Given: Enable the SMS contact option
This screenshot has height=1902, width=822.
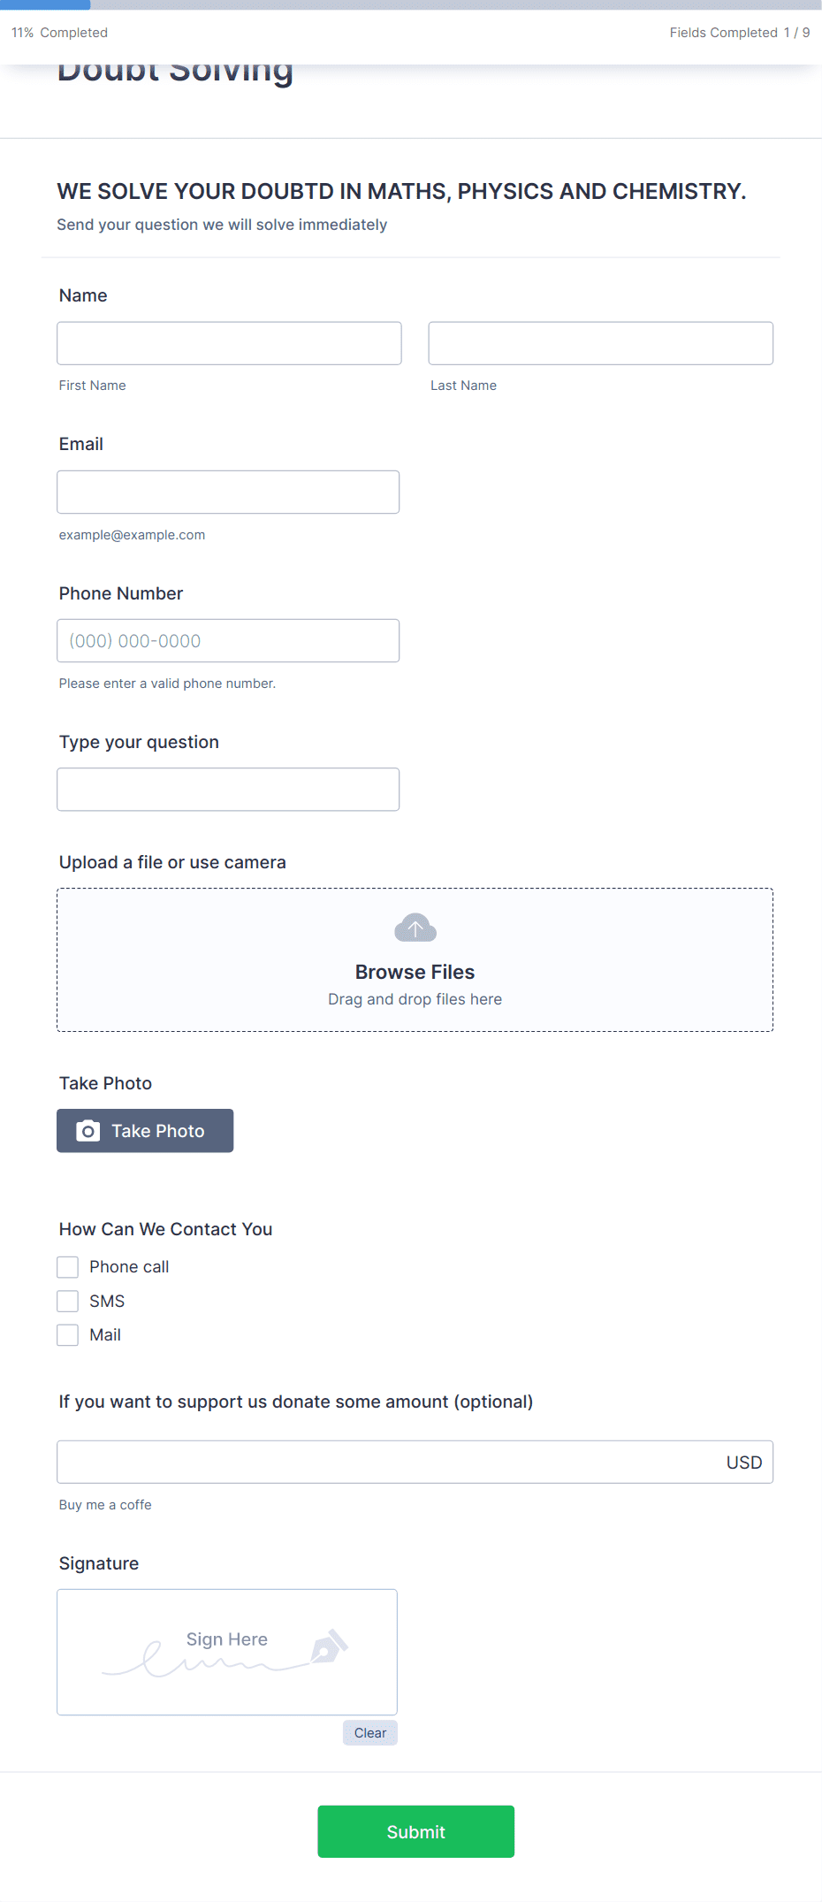Looking at the screenshot, I should click(x=67, y=1301).
